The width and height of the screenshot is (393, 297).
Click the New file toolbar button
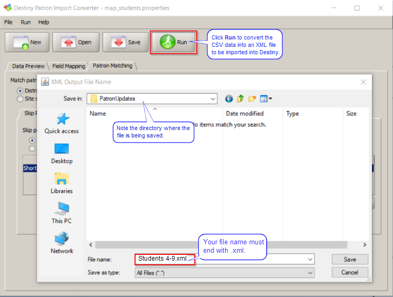26,42
